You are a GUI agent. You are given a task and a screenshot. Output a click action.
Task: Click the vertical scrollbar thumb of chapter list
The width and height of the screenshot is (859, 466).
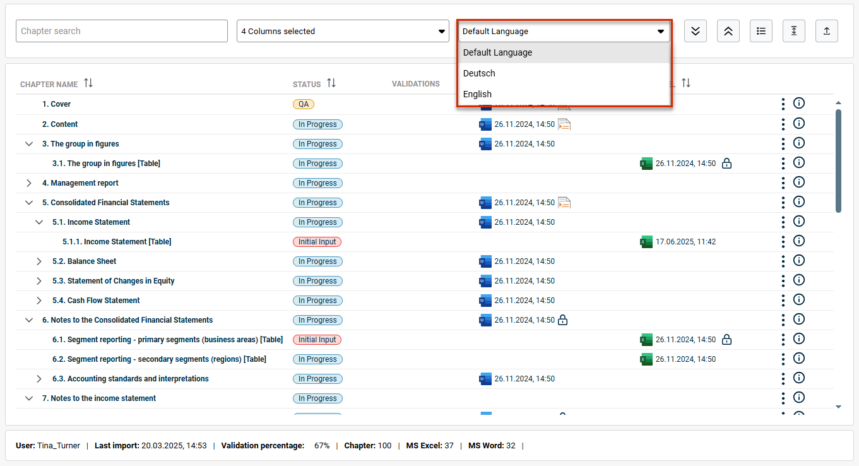click(838, 161)
